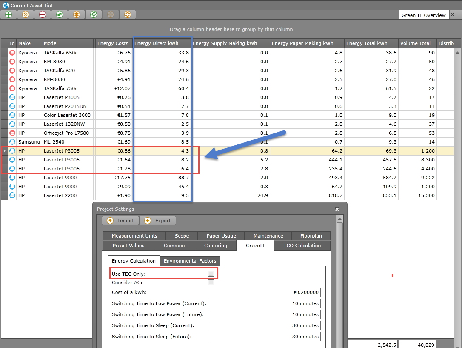Select the Paper Usage tab
The image size is (462, 348).
221,236
